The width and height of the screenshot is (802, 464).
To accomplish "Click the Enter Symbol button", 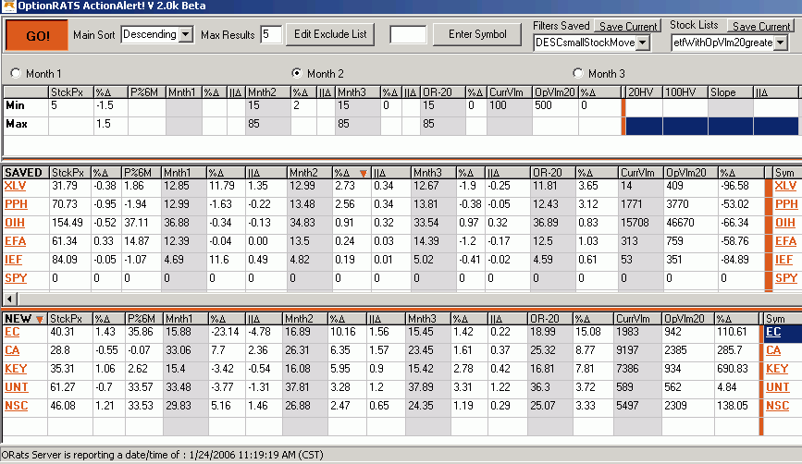I will point(477,34).
